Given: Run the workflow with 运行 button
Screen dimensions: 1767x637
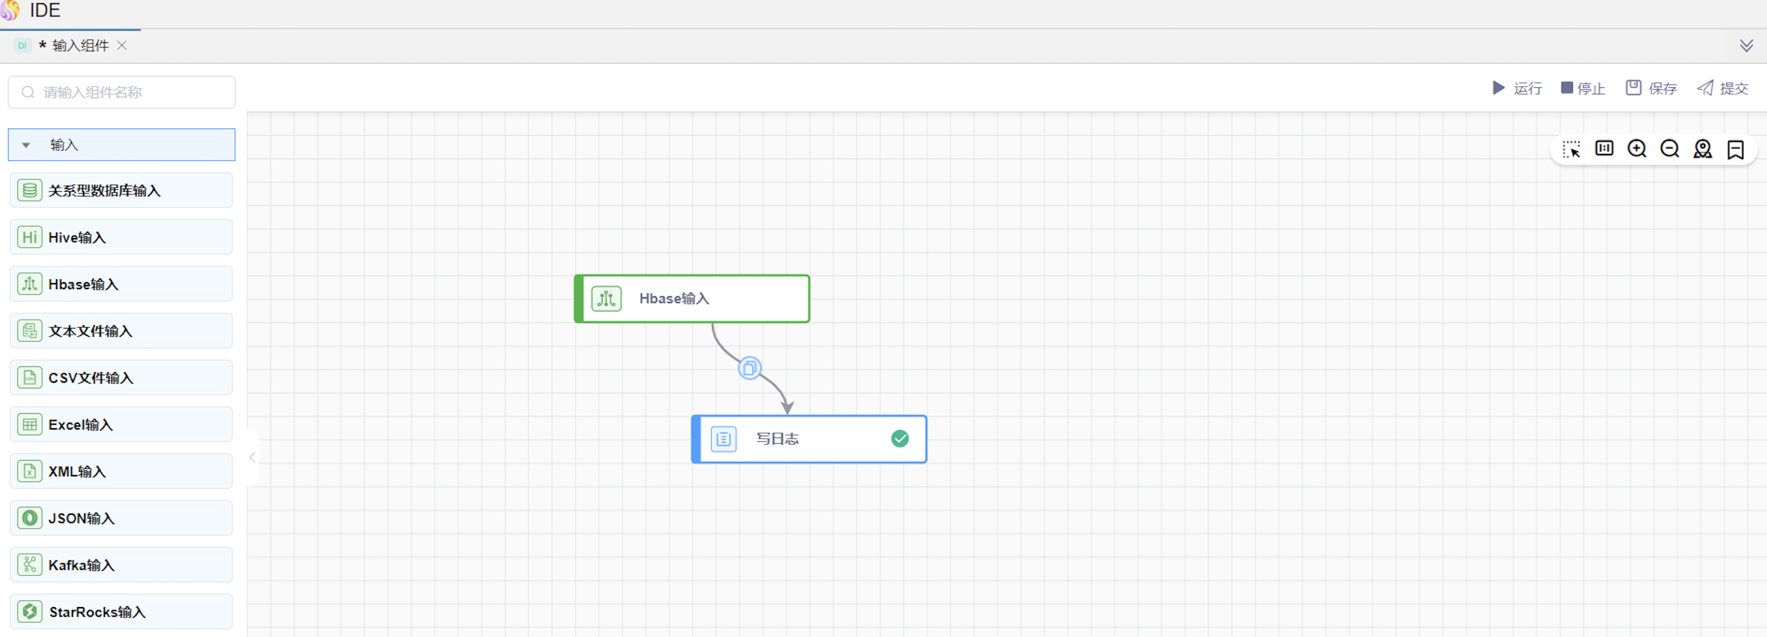Looking at the screenshot, I should [x=1517, y=89].
